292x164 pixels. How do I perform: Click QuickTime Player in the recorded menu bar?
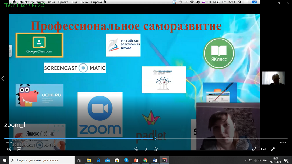point(32,2)
